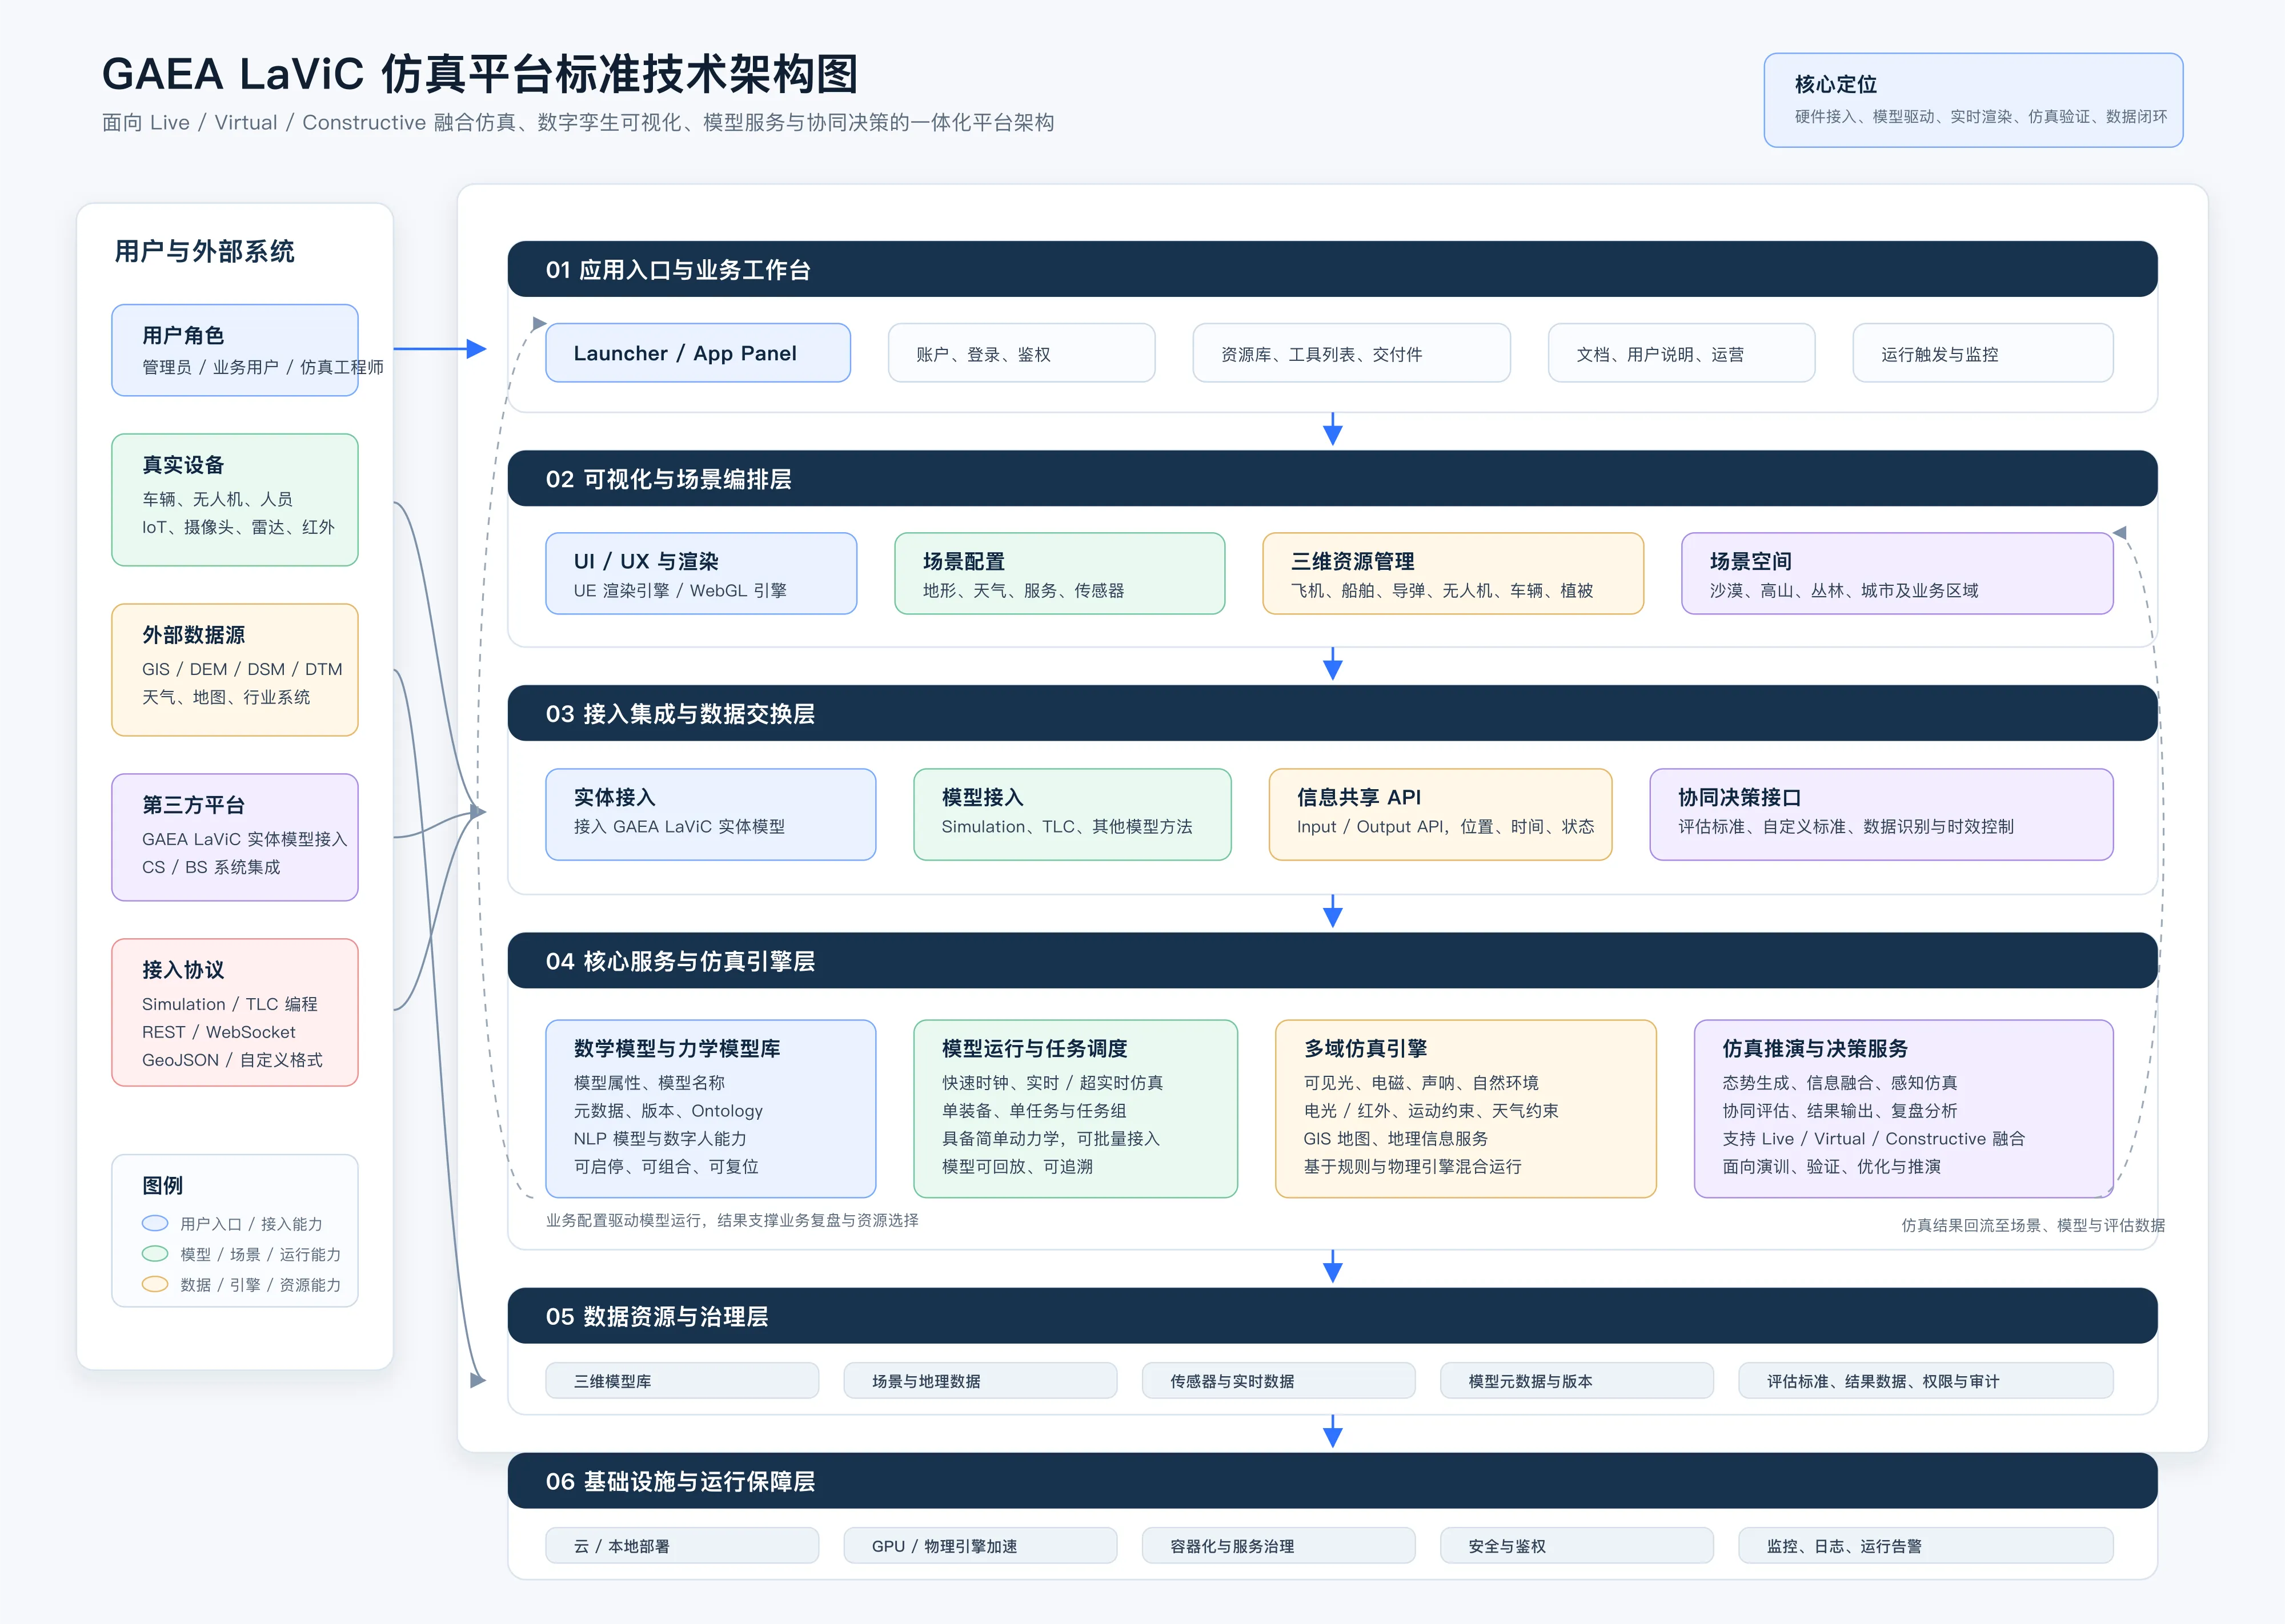Viewport: 2285px width, 1624px height.
Task: Click the 用户角色 card
Action: pos(235,350)
